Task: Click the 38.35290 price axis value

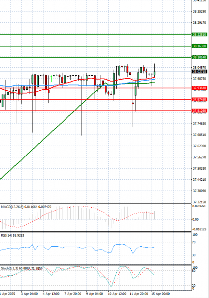Action: 199,12
